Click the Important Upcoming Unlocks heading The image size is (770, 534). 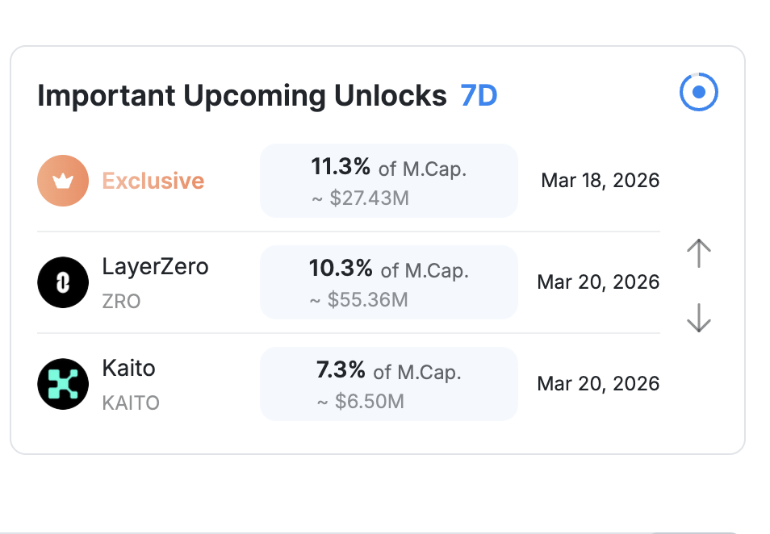coord(242,96)
